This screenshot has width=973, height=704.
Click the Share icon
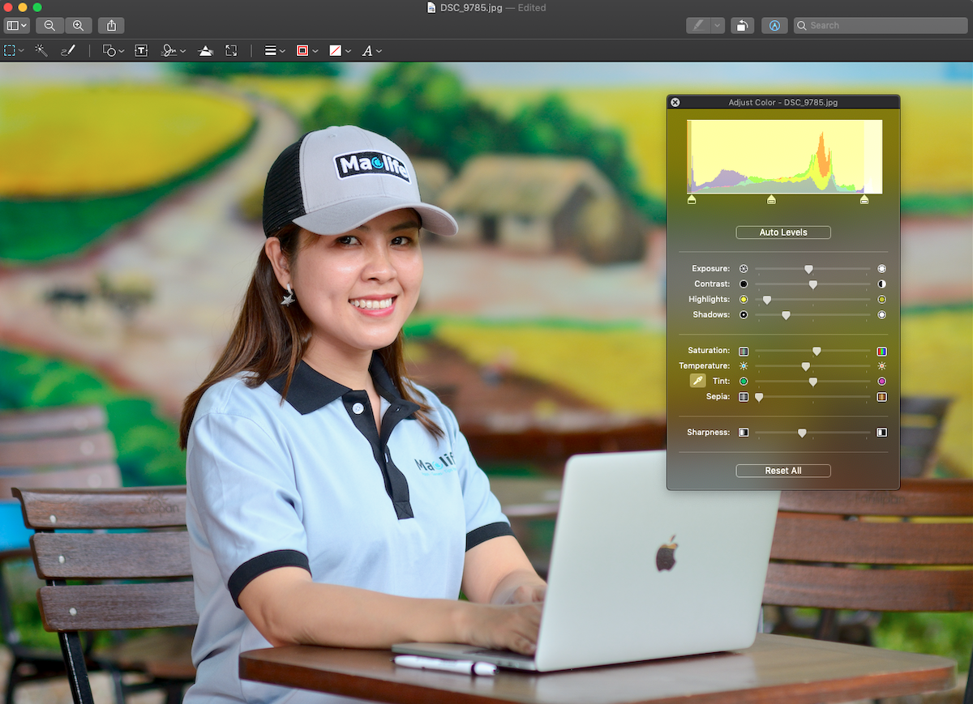pos(110,25)
